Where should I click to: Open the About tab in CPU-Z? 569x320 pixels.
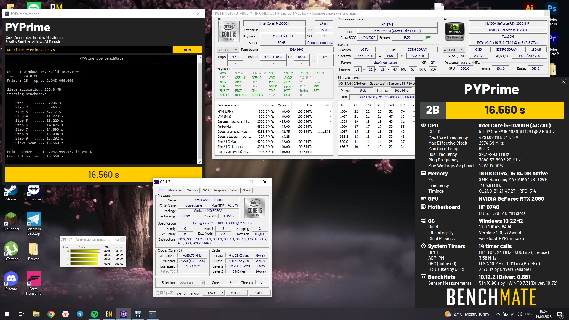(246, 190)
